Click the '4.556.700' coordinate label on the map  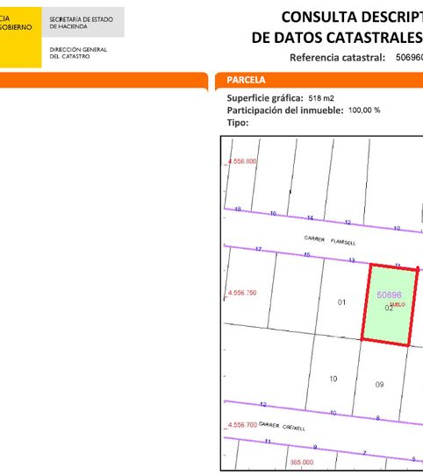[x=242, y=425]
